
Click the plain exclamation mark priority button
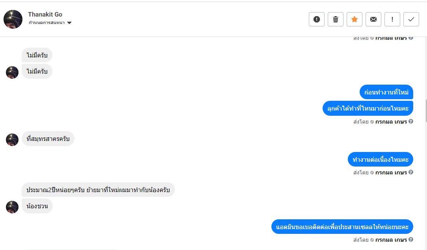click(x=392, y=19)
